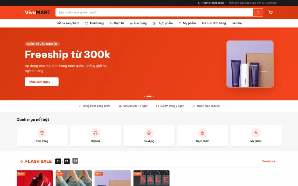Select the first banner slide dot

pyautogui.click(x=145, y=96)
